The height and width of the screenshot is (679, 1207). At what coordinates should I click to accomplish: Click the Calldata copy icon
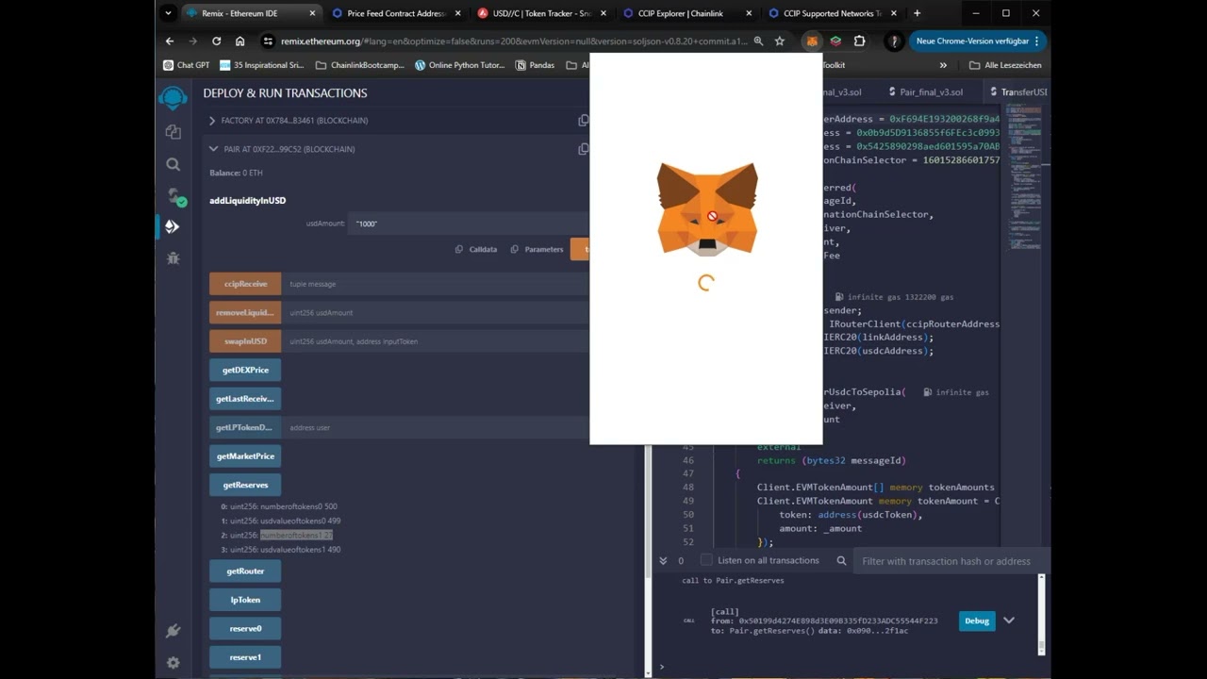[459, 249]
